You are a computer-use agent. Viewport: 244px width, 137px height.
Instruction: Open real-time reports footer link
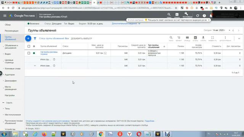pos(48,121)
